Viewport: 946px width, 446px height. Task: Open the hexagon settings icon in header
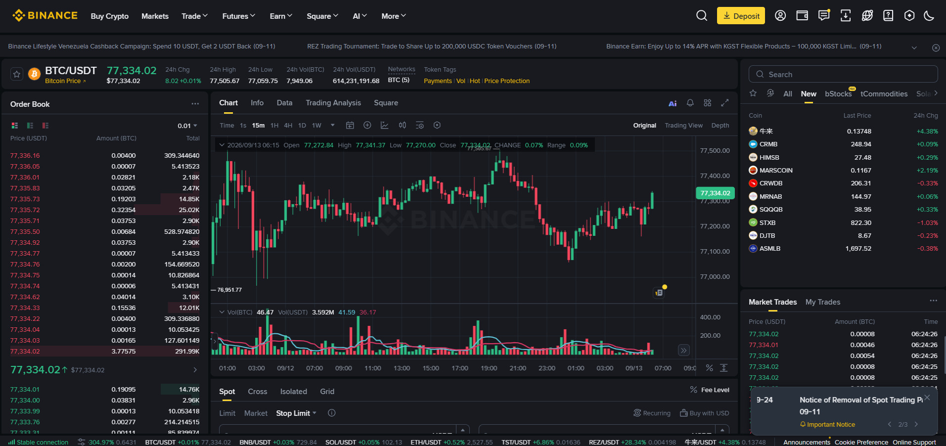[x=909, y=16]
